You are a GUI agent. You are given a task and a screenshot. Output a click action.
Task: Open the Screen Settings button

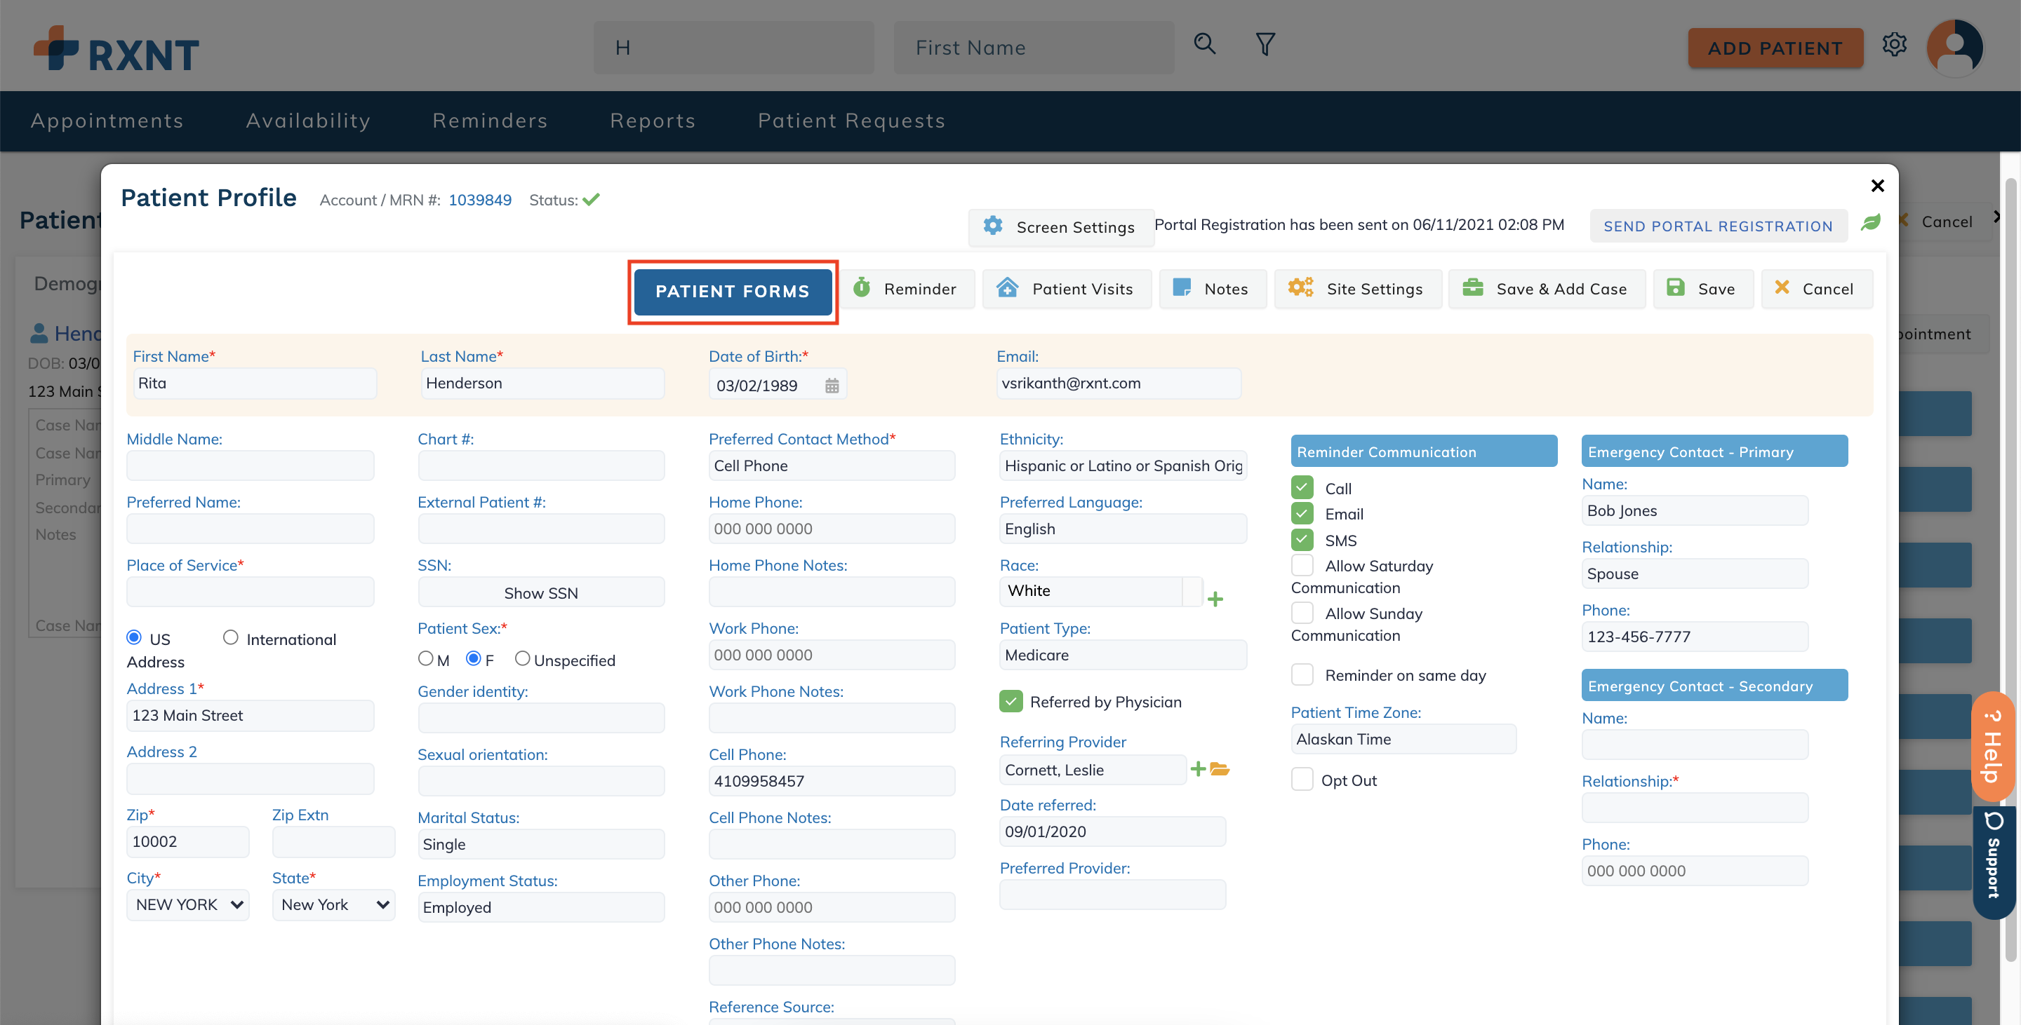pos(1061,227)
